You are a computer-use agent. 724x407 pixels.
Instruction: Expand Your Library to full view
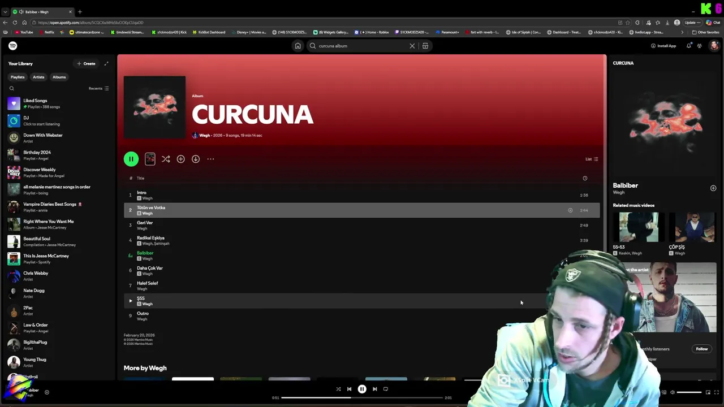click(106, 63)
